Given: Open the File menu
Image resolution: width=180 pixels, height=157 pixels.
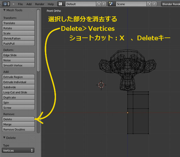Looking at the screenshot, I should (20, 4).
